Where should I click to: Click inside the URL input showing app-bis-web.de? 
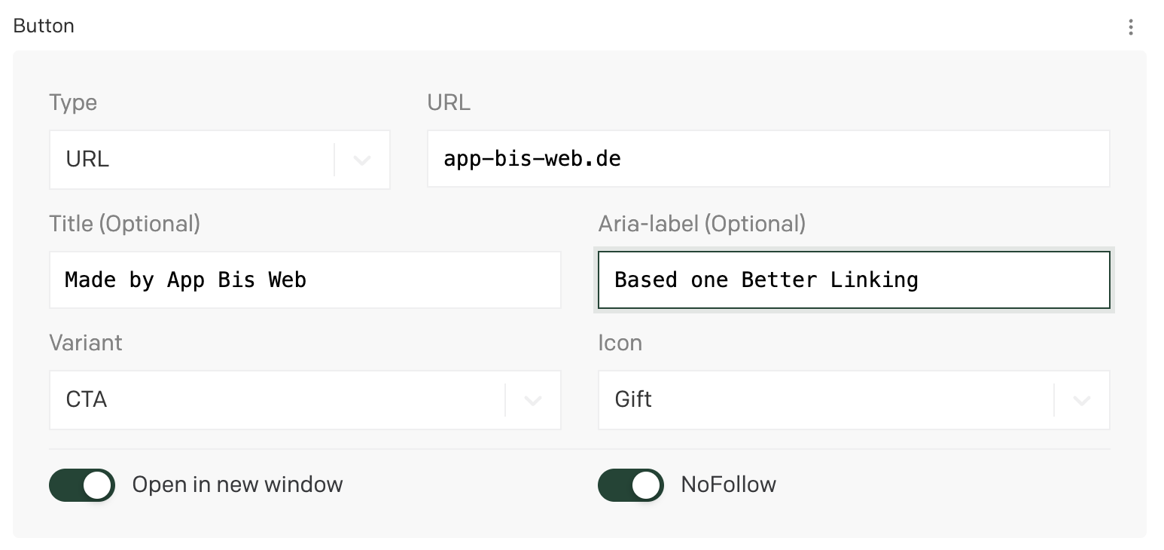point(768,158)
